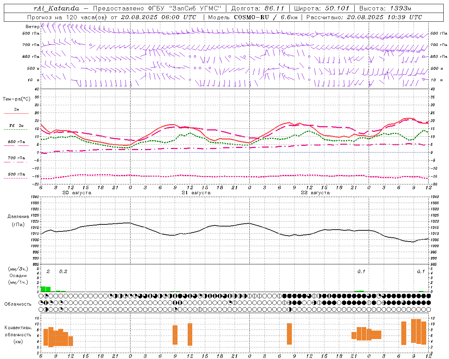Select the 20 августа date label

(x=77, y=193)
